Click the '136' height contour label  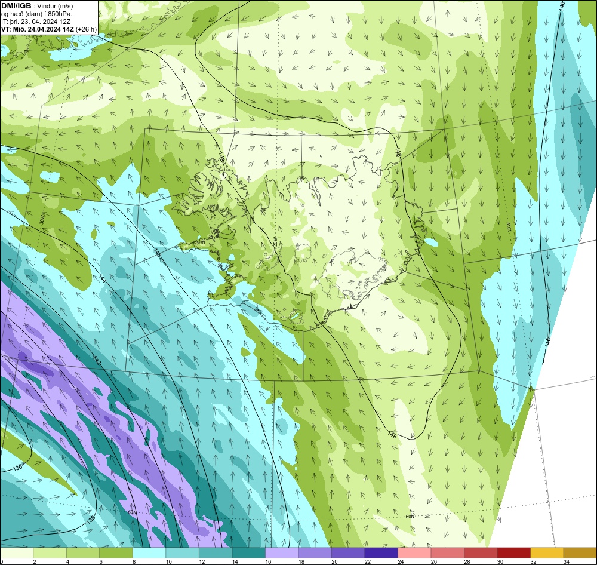click(17, 468)
